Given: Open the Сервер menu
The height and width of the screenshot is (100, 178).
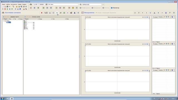Looking at the screenshot, I should coord(20,4).
